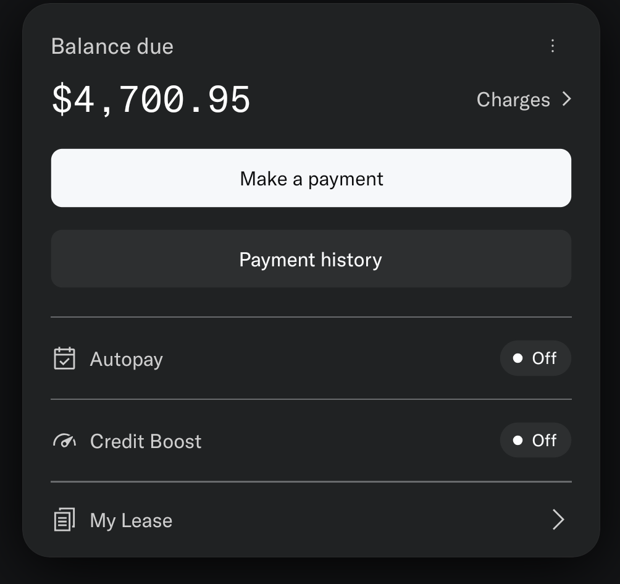Screen dimensions: 620x584
Task: Click the white dot in Autopay pill
Action: pyautogui.click(x=517, y=358)
